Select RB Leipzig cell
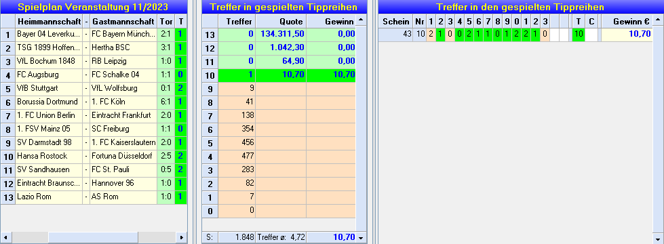This screenshot has height=244, width=664. (123, 61)
